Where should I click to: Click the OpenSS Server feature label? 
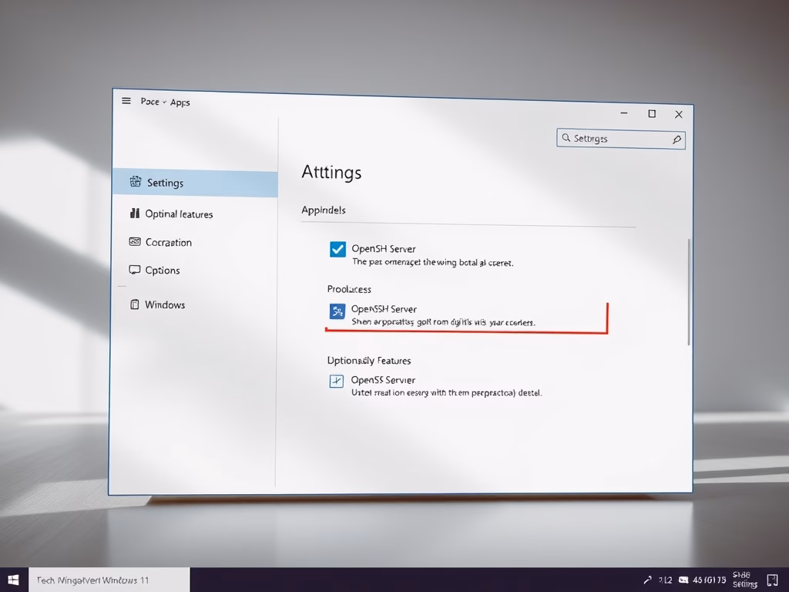383,380
